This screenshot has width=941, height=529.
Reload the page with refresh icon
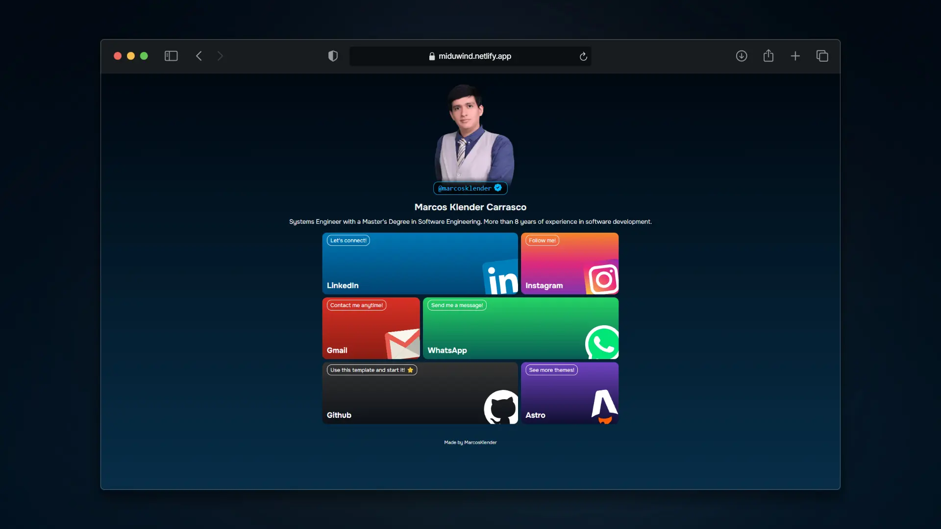point(583,56)
